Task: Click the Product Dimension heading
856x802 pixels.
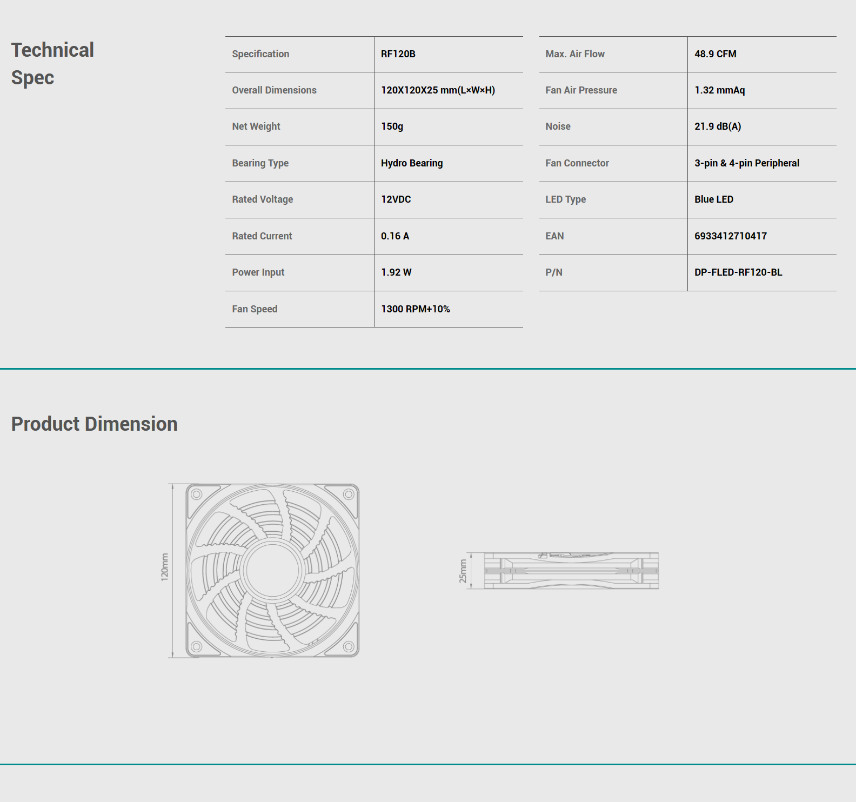Action: [94, 424]
